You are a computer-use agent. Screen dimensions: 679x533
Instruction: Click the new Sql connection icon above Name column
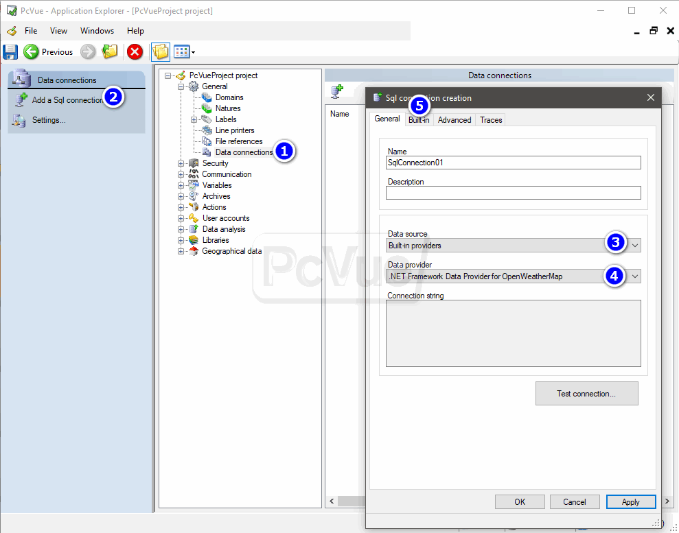336,91
